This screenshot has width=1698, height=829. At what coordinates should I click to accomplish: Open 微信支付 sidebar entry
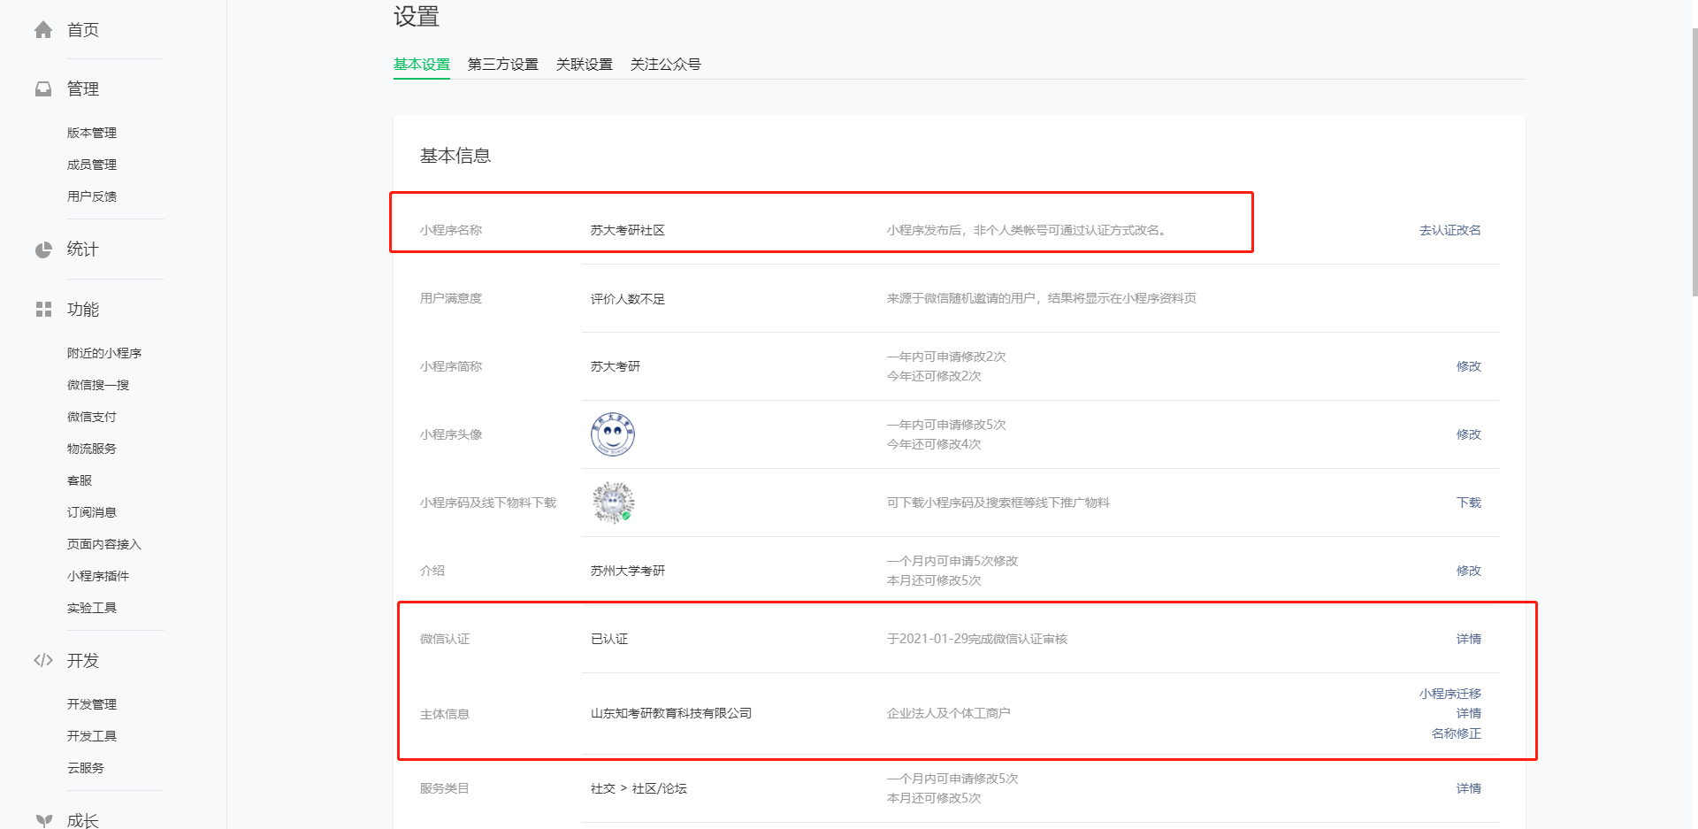coord(92,417)
